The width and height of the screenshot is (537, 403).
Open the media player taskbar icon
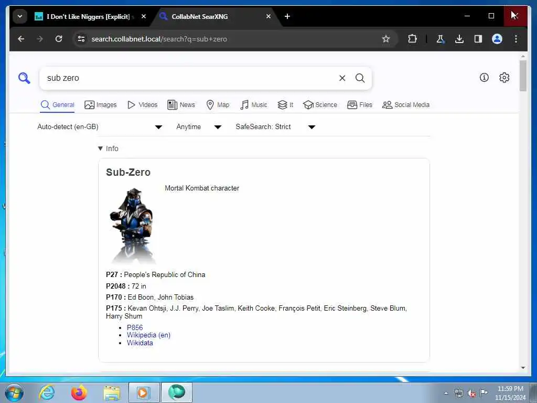tap(144, 393)
